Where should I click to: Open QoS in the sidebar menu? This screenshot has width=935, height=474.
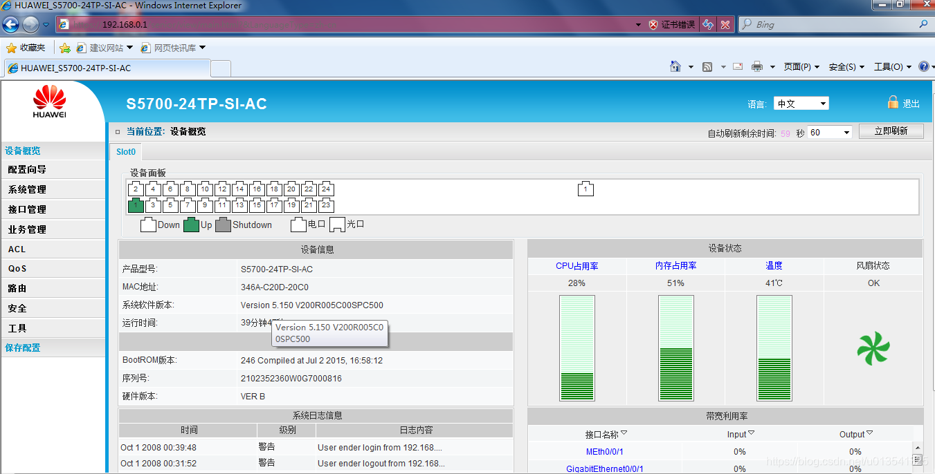pyautogui.click(x=53, y=269)
